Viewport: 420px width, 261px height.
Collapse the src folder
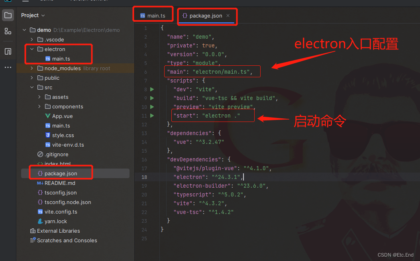coord(32,87)
